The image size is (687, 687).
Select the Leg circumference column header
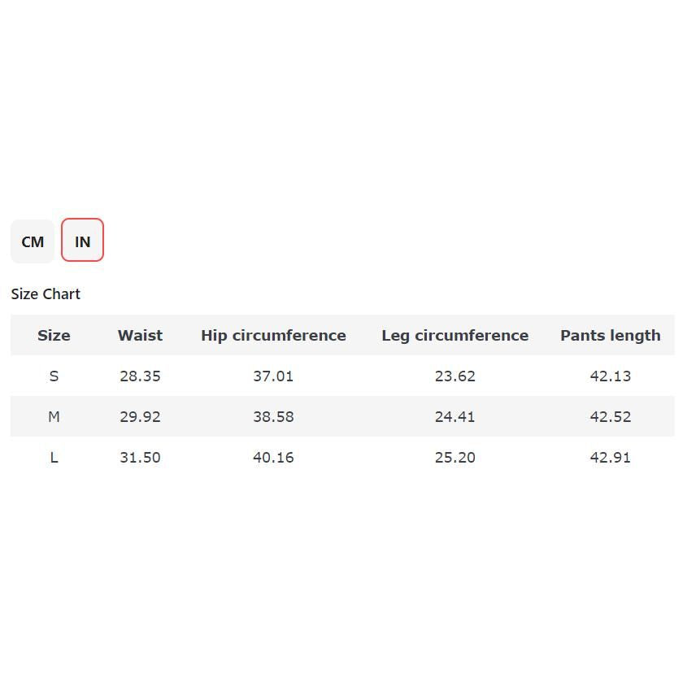454,335
